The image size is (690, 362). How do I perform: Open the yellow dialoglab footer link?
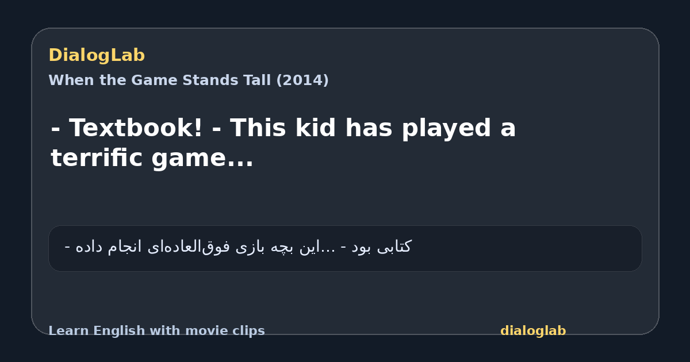pos(533,331)
